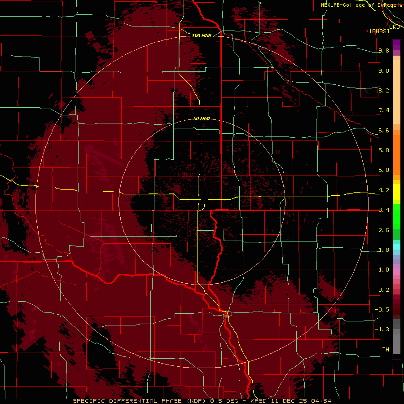The image size is (404, 404).
Task: Click the 2.6 value on color scale
Action: [384, 230]
